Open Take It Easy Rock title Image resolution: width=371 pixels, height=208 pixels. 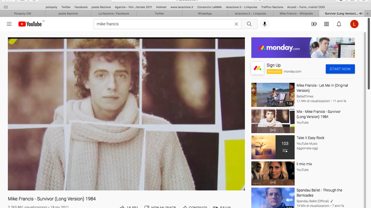[310, 138]
